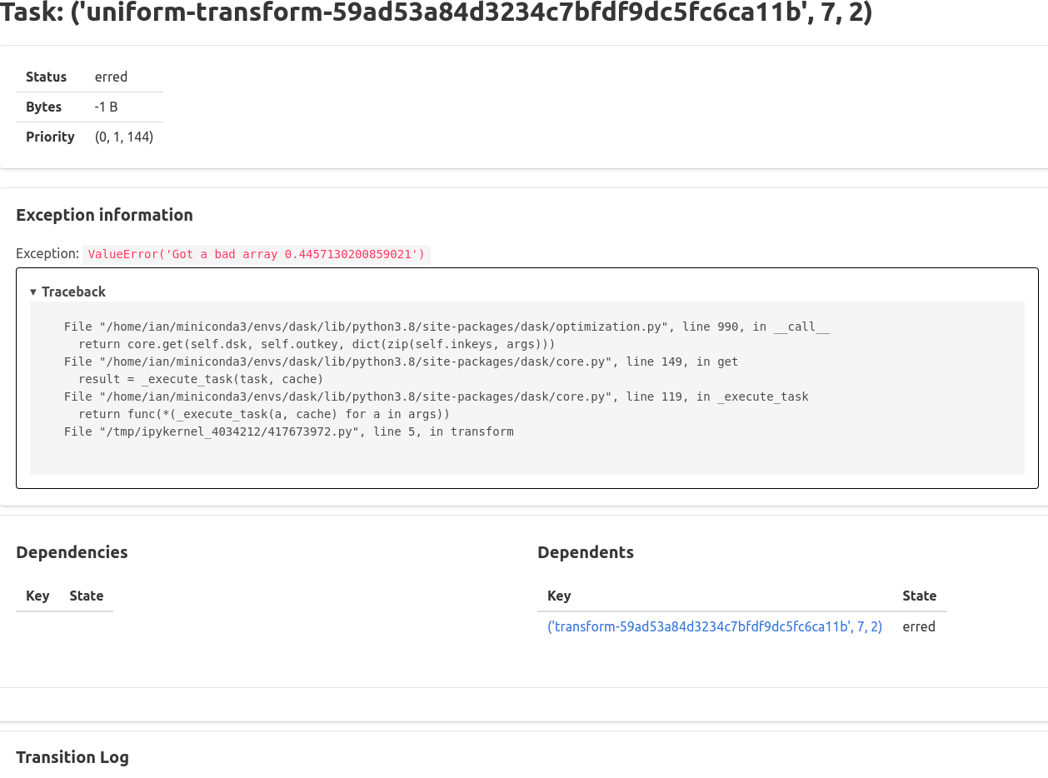
Task: Click the Dependencies table 'Key' header
Action: (37, 596)
